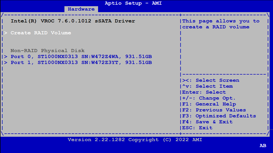Click the Select Screen key hint
The width and height of the screenshot is (273, 153).
(x=211, y=80)
